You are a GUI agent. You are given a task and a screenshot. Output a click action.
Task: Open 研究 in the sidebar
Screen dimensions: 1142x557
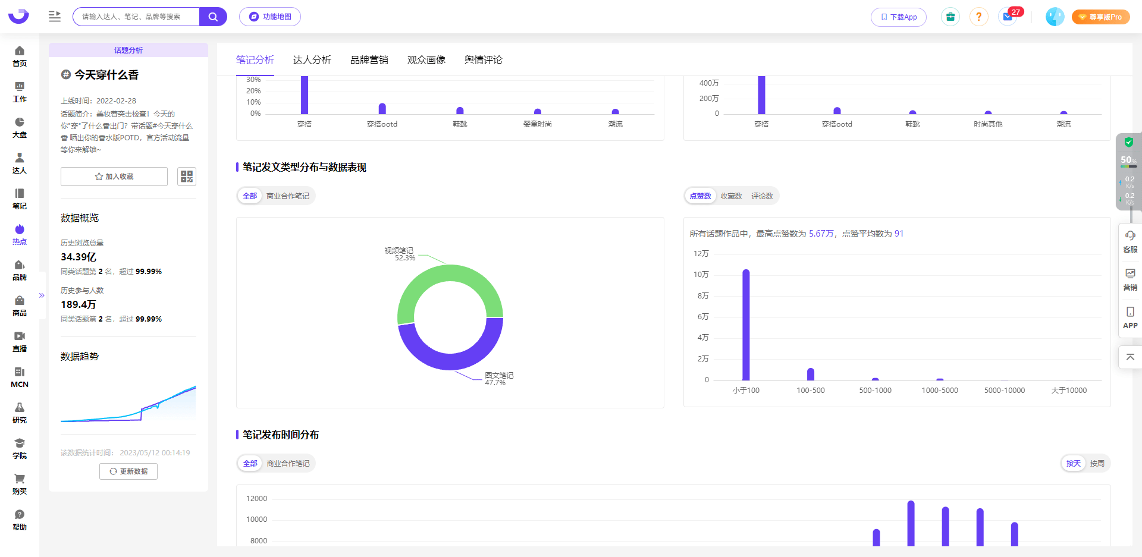tap(20, 413)
